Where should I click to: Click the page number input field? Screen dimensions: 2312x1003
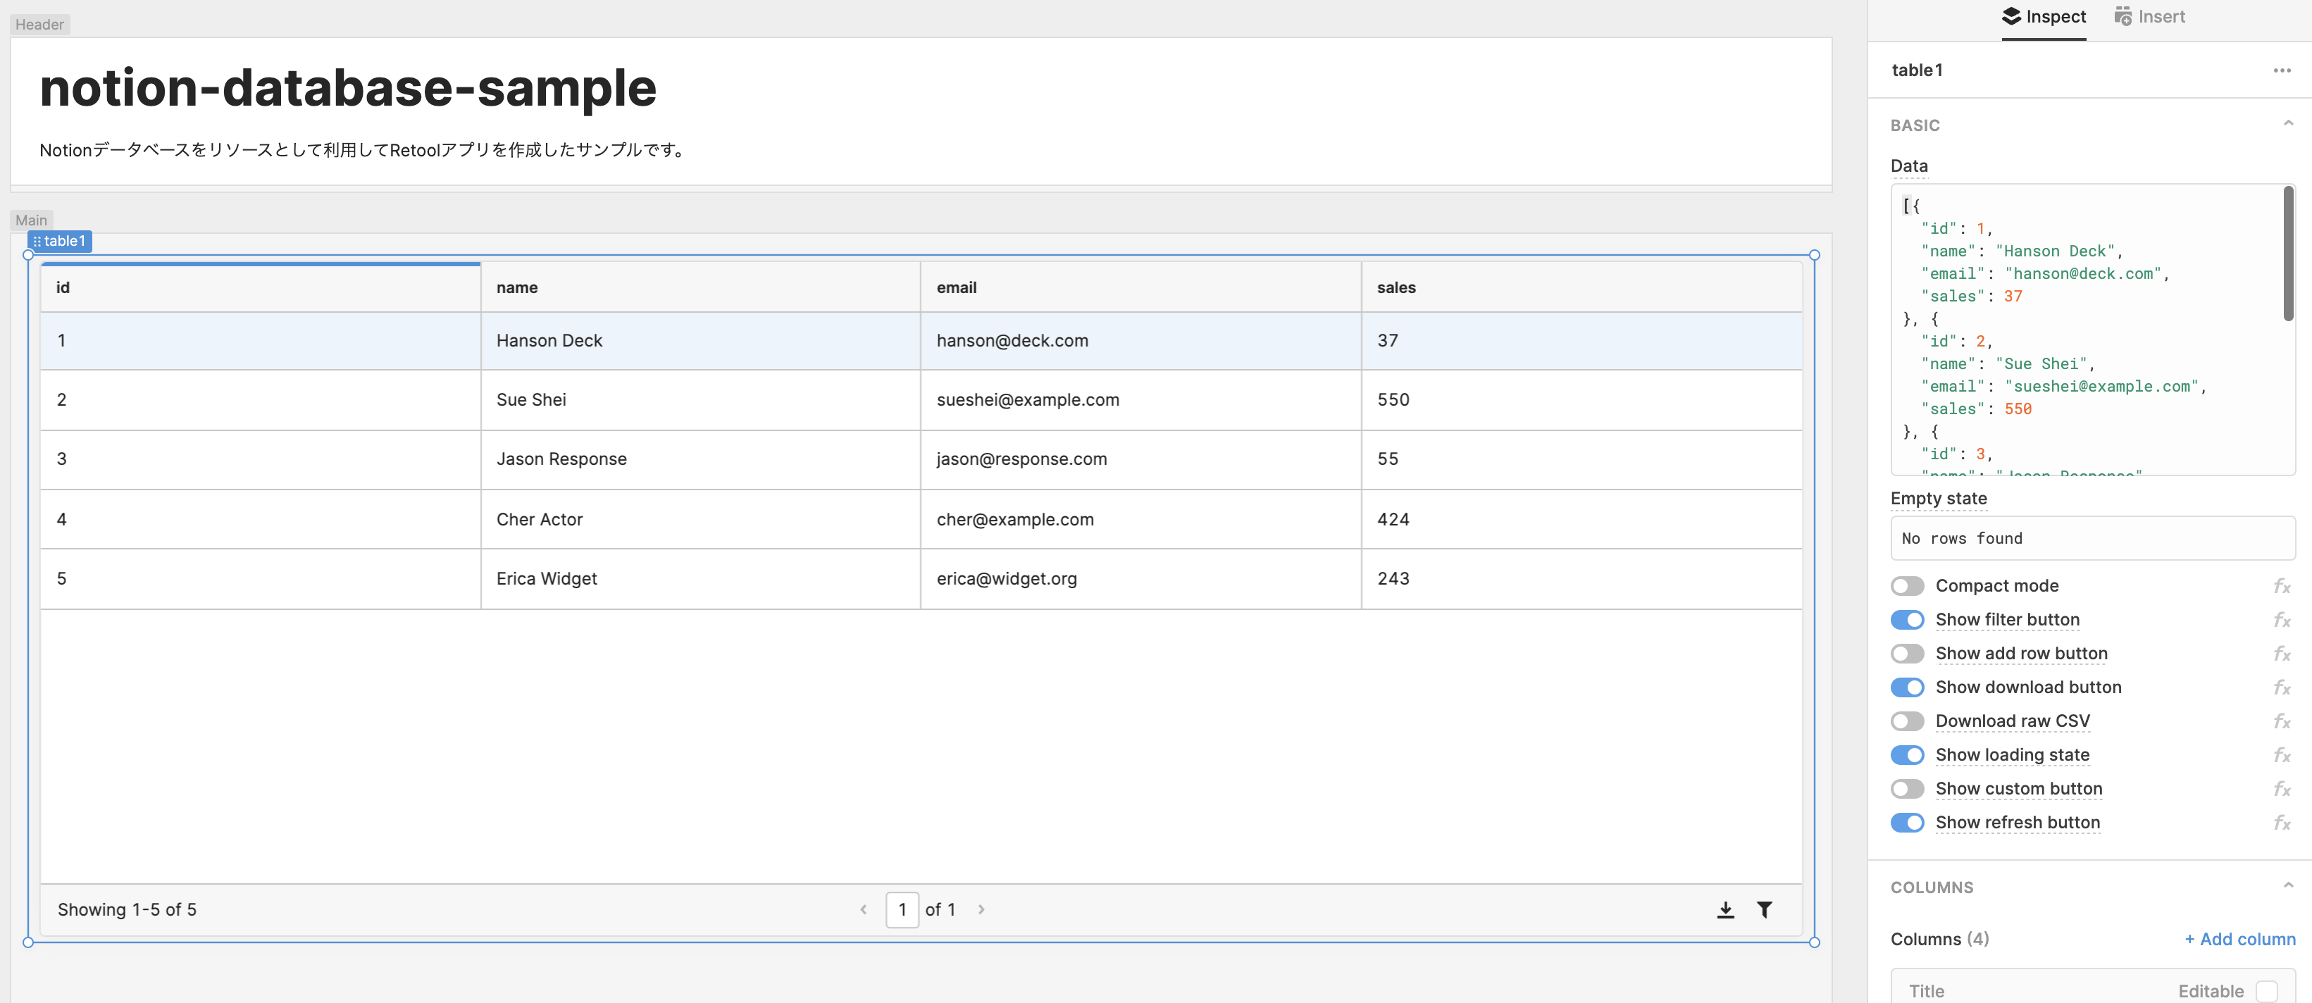click(902, 910)
